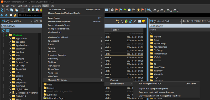Open the Windows Control Panel submenu

tap(73, 37)
